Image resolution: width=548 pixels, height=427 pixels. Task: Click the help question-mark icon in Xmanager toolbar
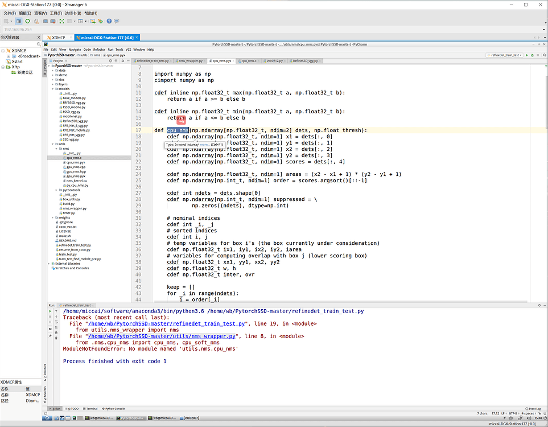109,21
